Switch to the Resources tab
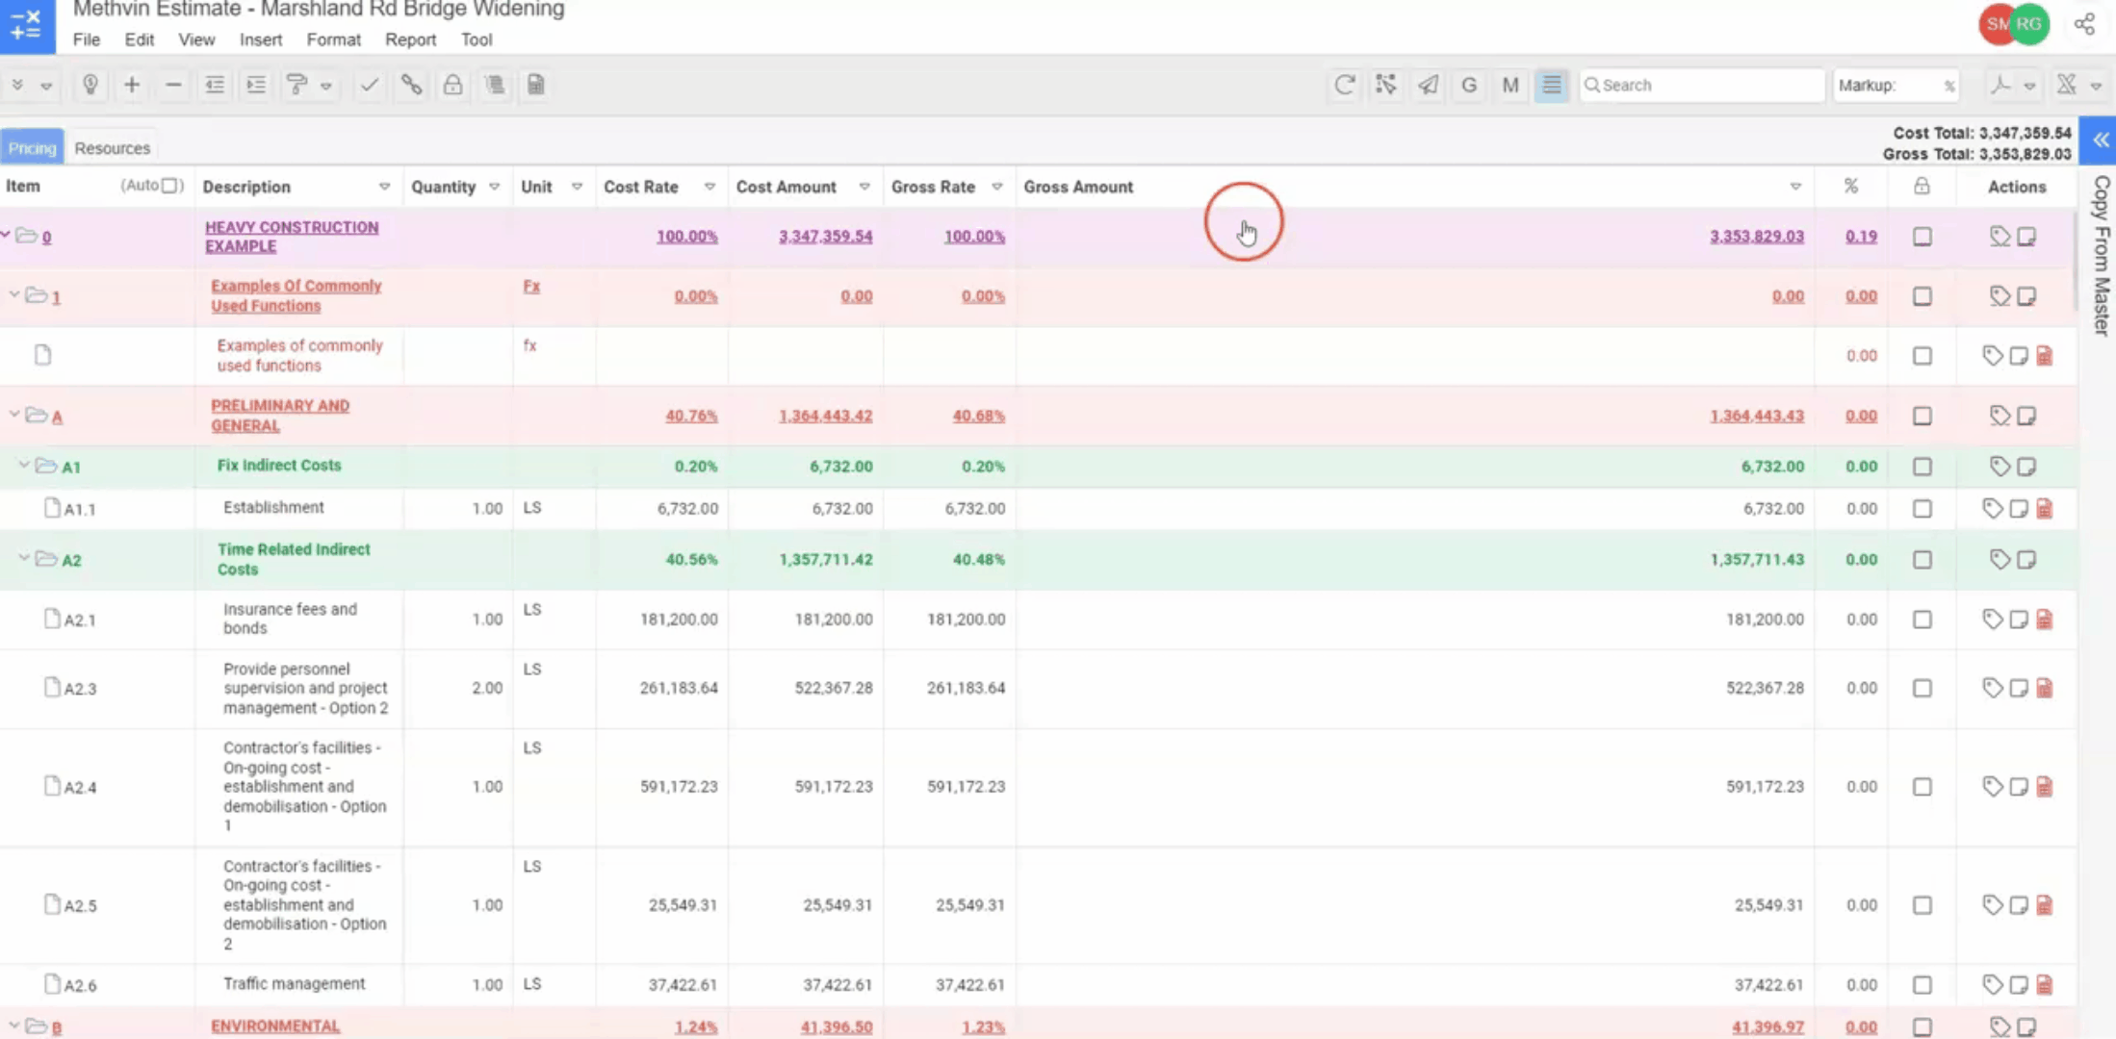Screen dimensions: 2116x1039 pyautogui.click(x=112, y=148)
